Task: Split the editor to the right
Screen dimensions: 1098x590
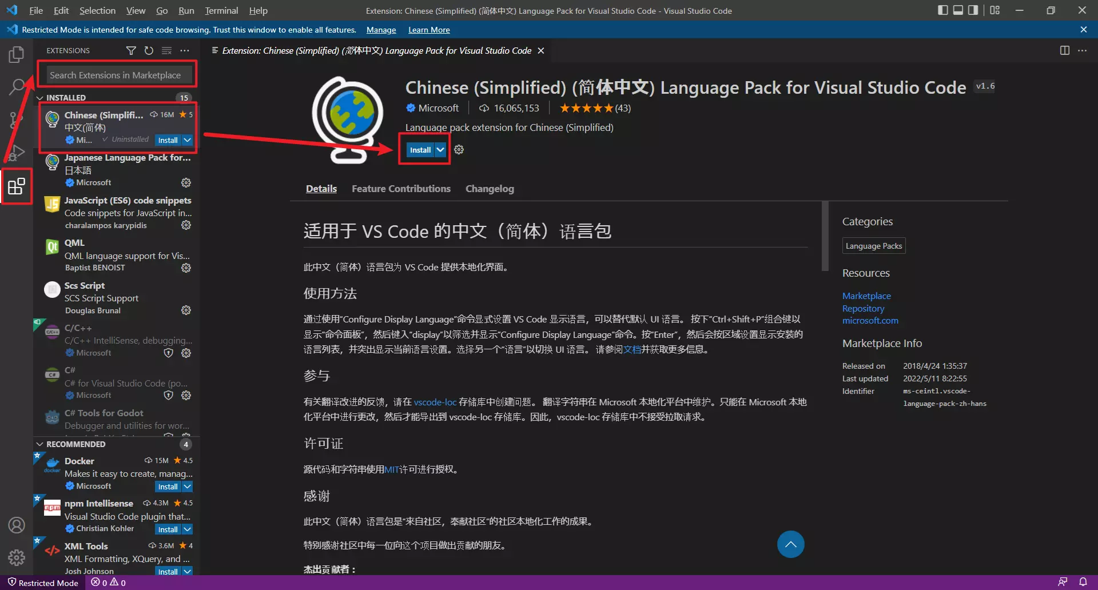Action: [x=1064, y=51]
